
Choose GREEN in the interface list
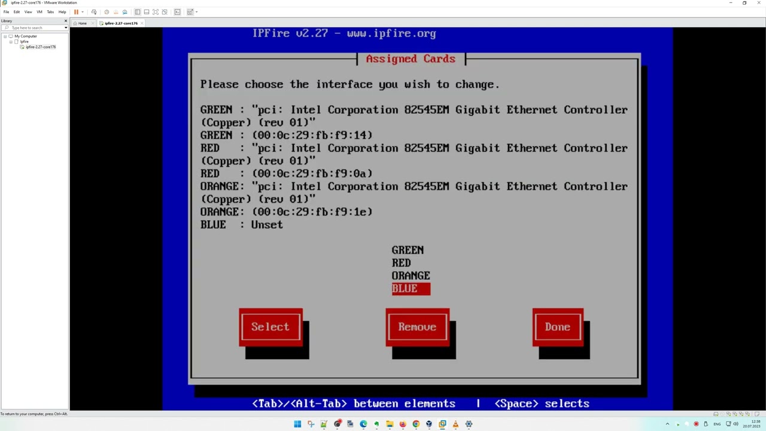click(408, 250)
